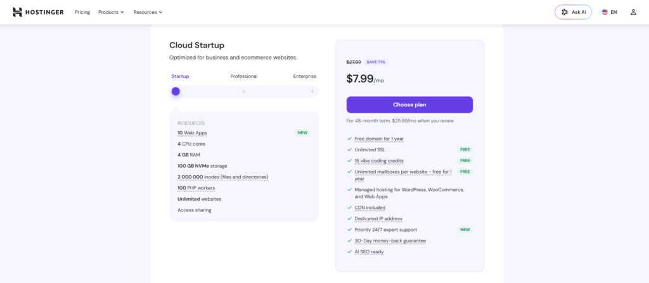This screenshot has width=649, height=283.
Task: Click the Unlimited SSL feature text
Action: [369, 150]
